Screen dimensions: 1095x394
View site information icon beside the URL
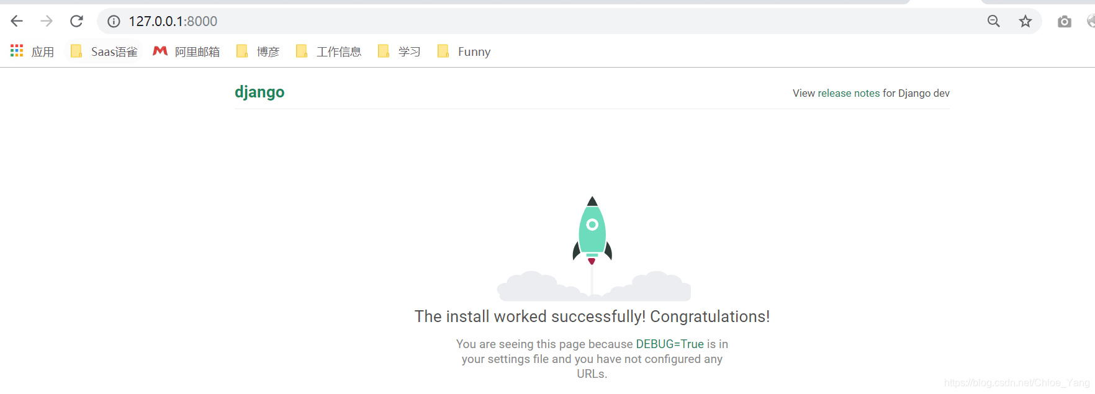114,22
